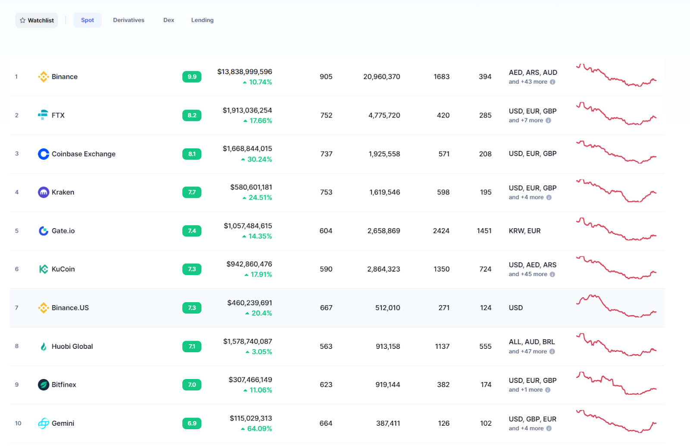Open Gate.io's volume sparkline graph
This screenshot has width=690, height=446.
616,229
